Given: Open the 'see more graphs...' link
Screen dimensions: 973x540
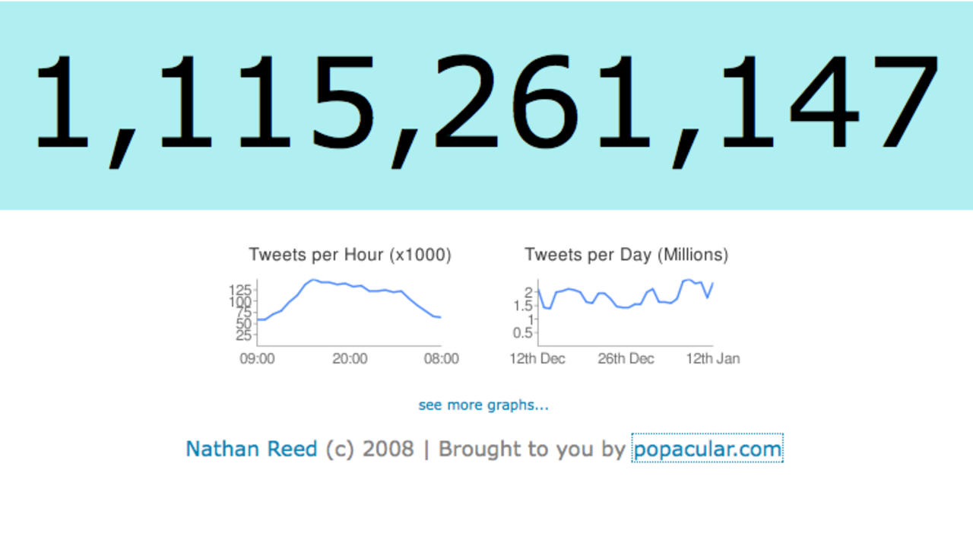Looking at the screenshot, I should 483,405.
